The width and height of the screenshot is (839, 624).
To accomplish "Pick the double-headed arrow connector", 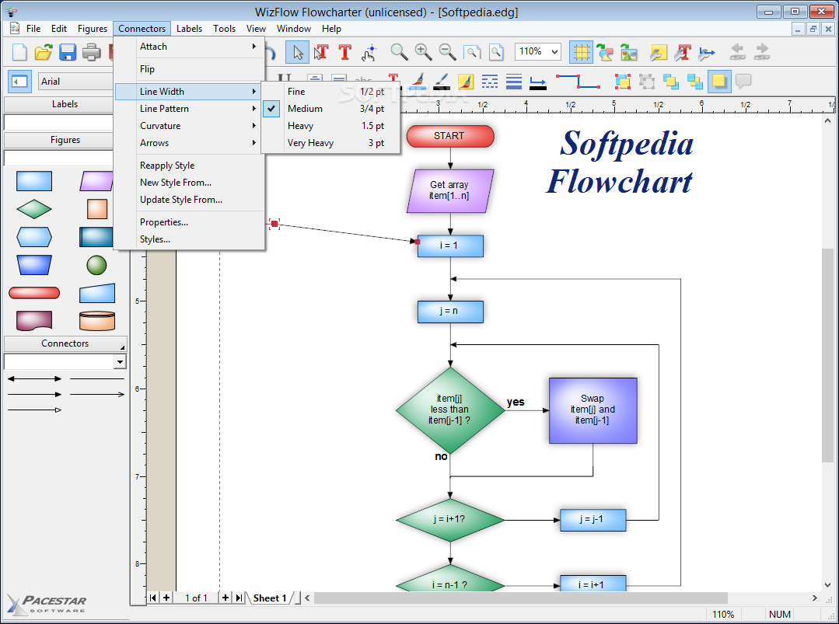I will (34, 378).
